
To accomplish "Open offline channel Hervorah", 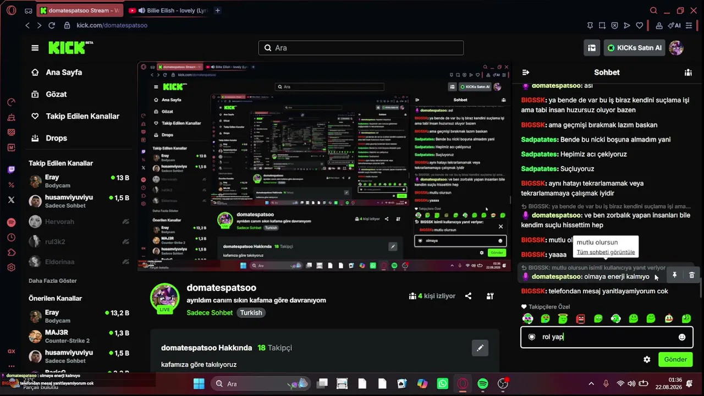I will [79, 222].
